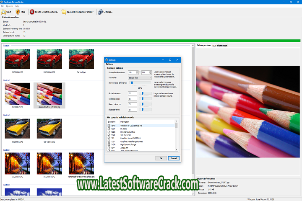The height and width of the screenshot is (201, 302).
Task: Click the Blue tolerance value field
Action: click(133, 110)
